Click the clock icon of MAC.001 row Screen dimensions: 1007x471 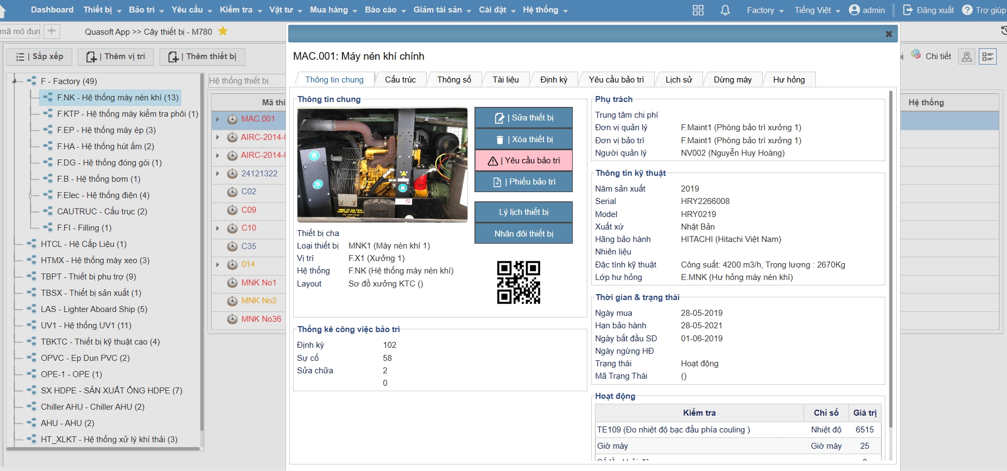coord(232,119)
